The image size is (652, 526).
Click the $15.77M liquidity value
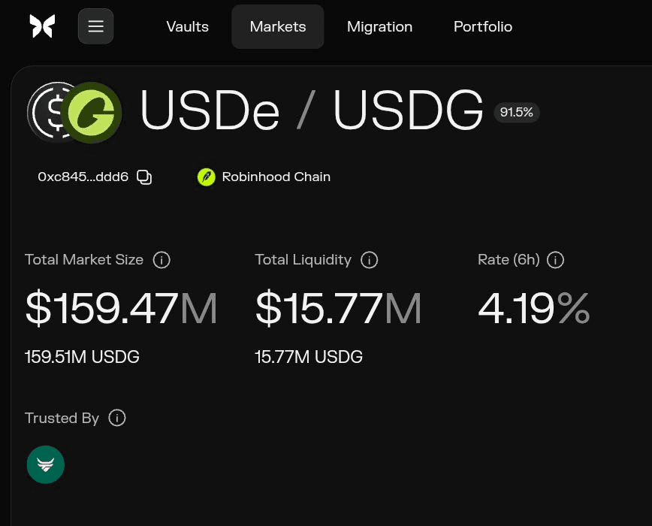coord(339,308)
